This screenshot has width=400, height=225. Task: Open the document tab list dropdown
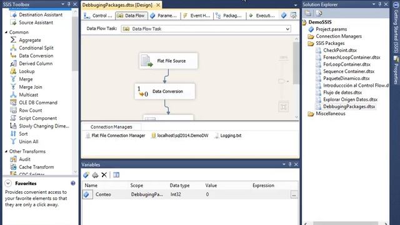[x=296, y=5]
